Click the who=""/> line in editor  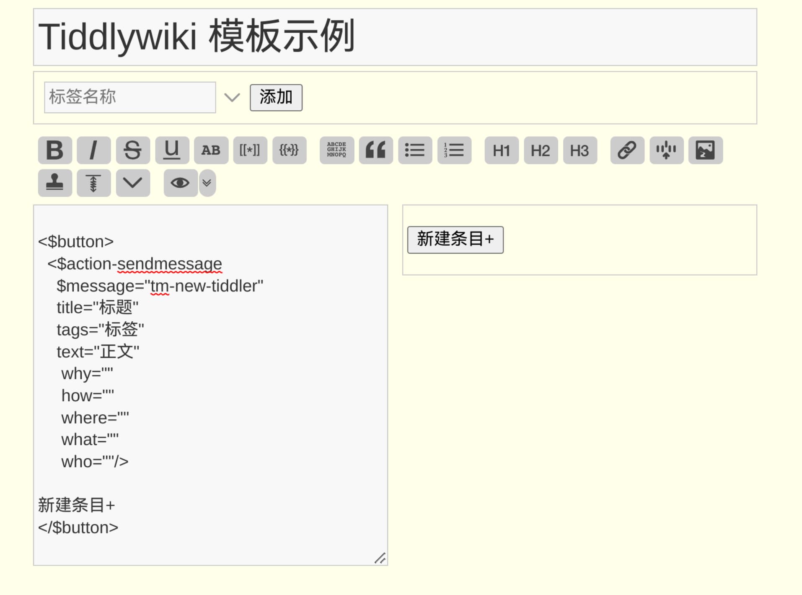95,462
